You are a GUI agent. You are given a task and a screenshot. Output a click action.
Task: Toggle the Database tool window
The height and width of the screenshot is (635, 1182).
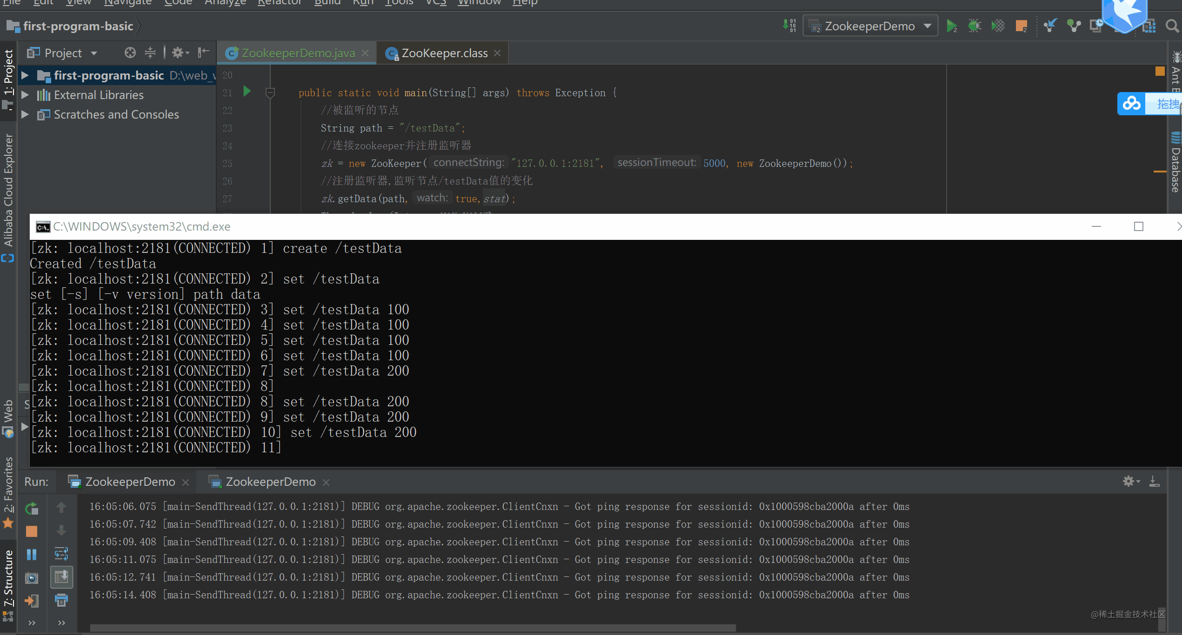(x=1175, y=163)
